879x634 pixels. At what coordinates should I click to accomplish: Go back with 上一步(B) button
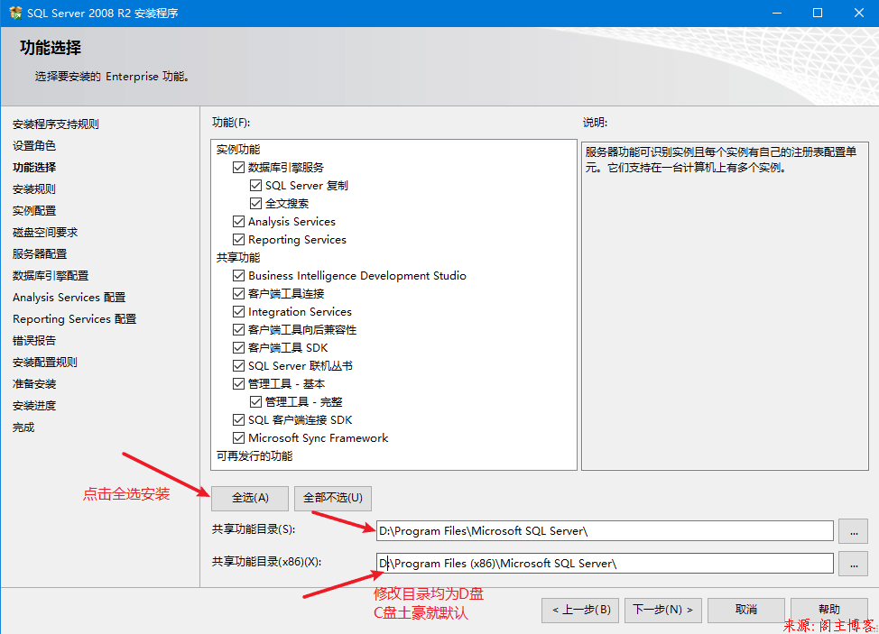pos(580,610)
